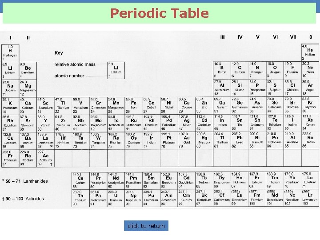
Task: Click the Platinum element cell
Action: pyautogui.click(x=169, y=140)
